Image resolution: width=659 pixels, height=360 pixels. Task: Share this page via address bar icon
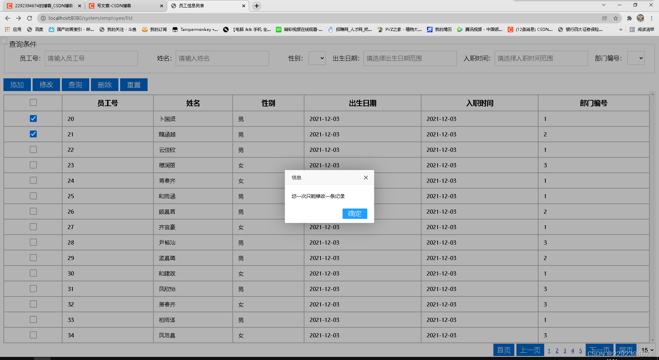[x=605, y=18]
